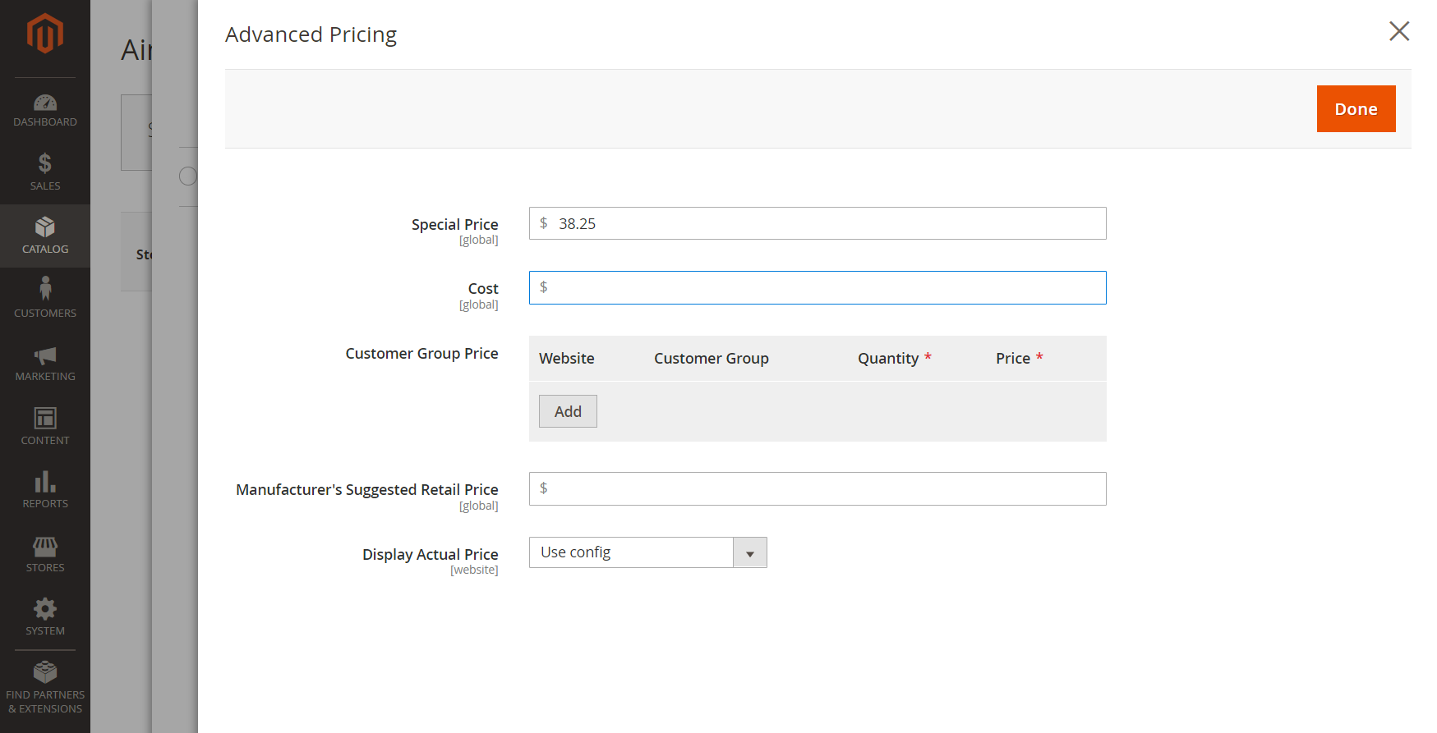Open Find Partners & Extensions
Screen dimensions: 1437x733
click(x=45, y=687)
